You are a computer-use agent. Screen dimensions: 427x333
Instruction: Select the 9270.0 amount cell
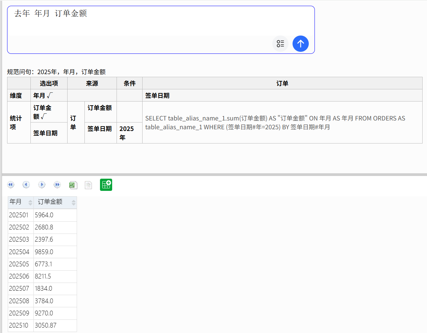pyautogui.click(x=55, y=313)
